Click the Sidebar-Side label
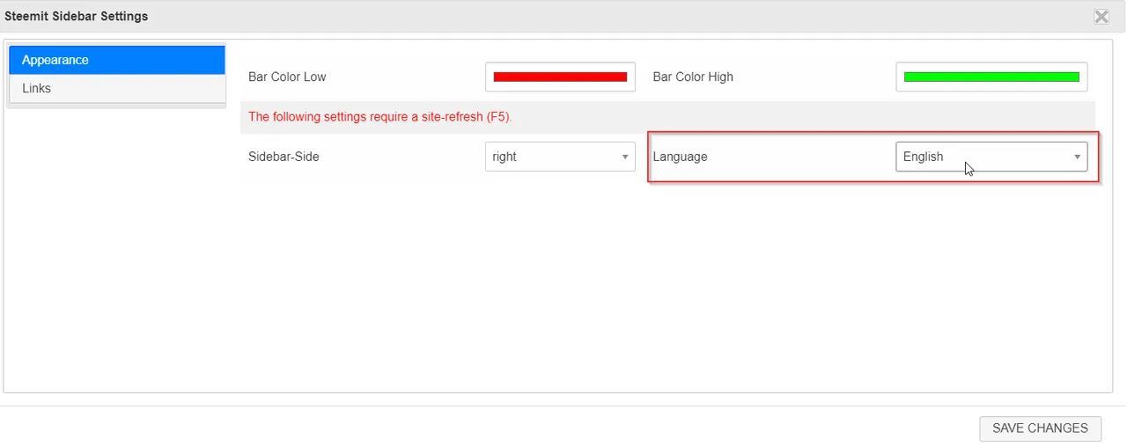The image size is (1127, 446). click(284, 157)
